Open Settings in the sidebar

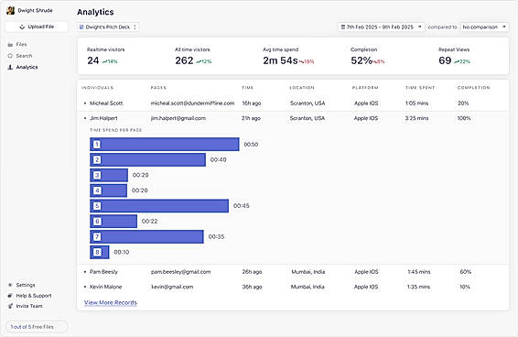coord(26,285)
